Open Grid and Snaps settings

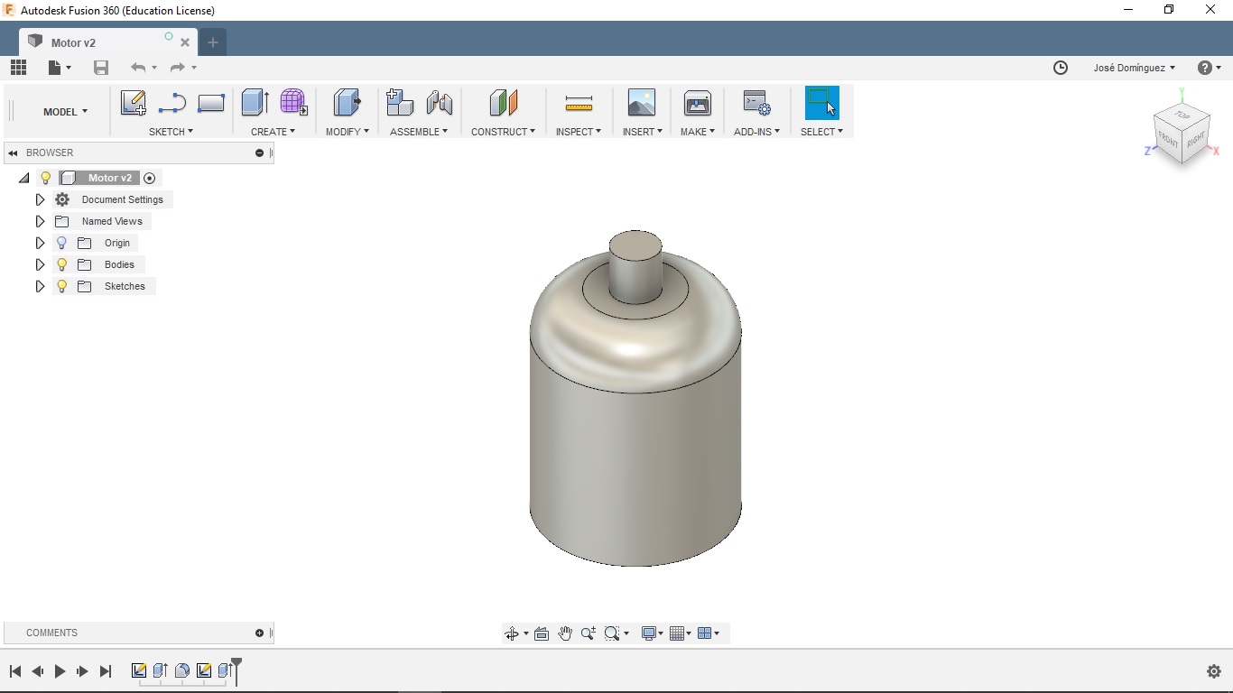(678, 633)
